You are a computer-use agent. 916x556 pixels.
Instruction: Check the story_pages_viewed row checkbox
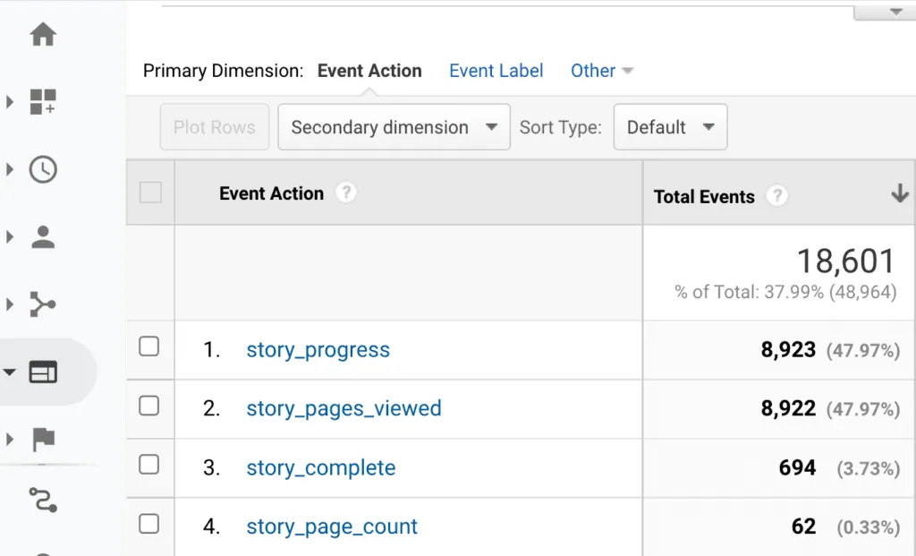149,406
